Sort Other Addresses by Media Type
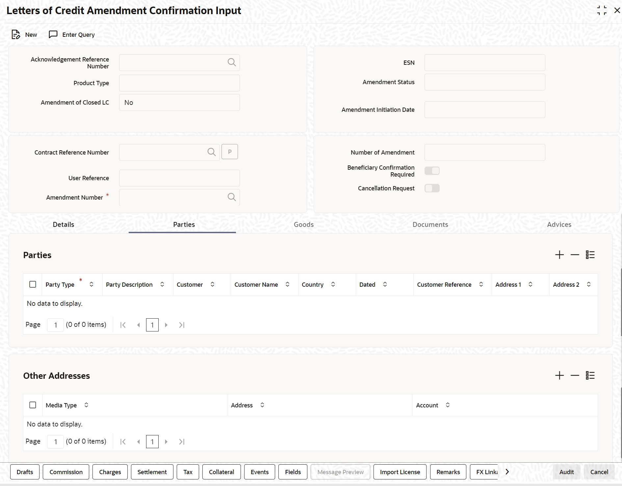This screenshot has width=622, height=486. click(x=86, y=405)
